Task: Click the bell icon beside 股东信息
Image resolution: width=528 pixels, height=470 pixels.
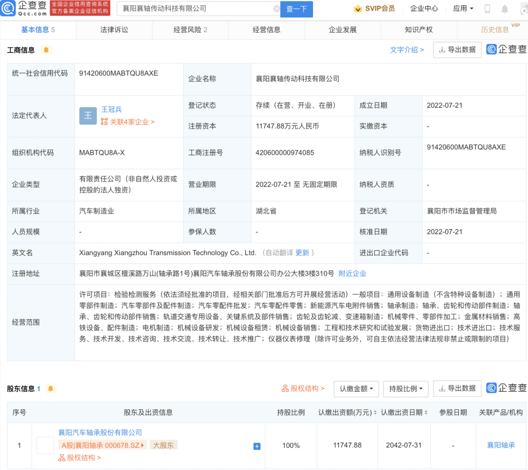Action: pyautogui.click(x=51, y=389)
